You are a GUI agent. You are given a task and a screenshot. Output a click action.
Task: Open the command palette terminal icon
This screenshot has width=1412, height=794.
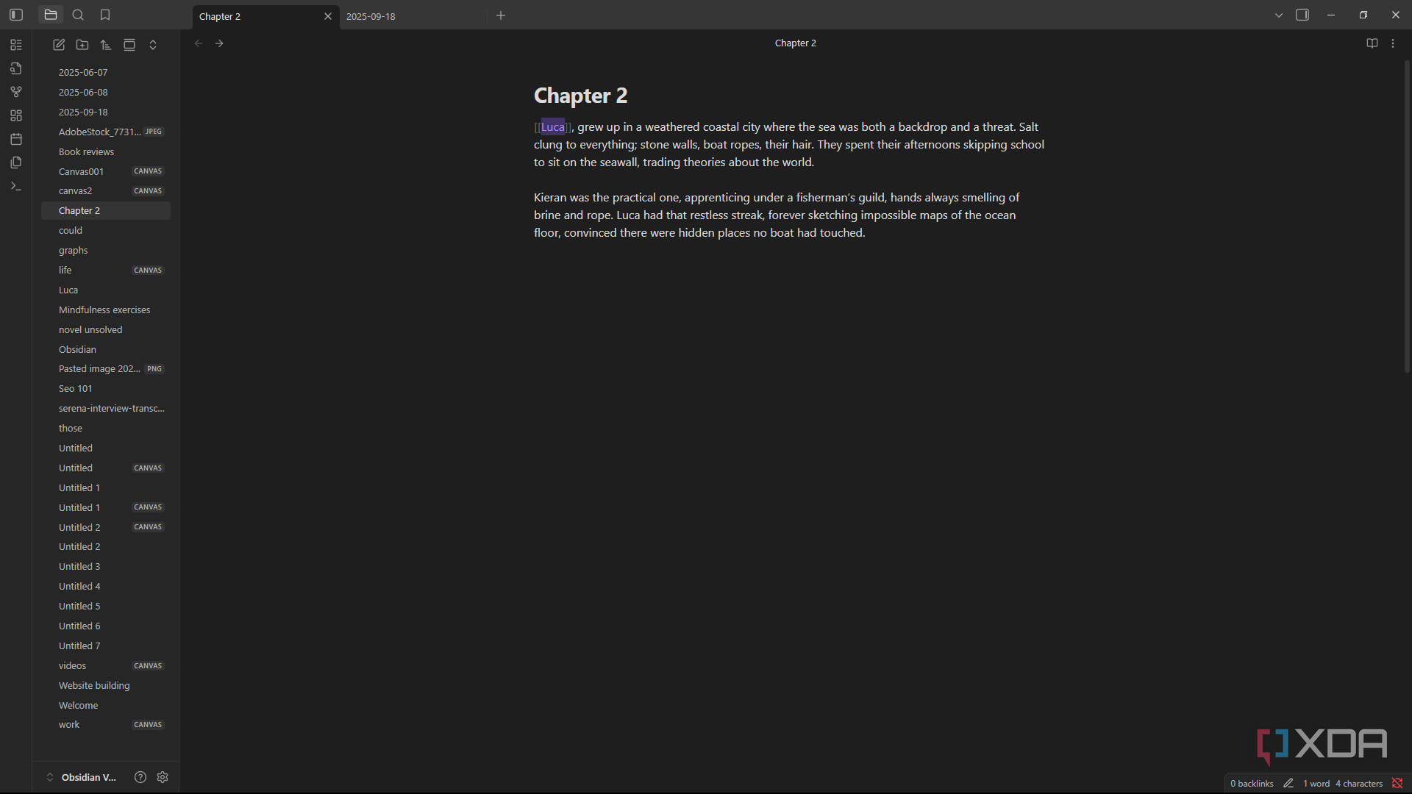pyautogui.click(x=16, y=186)
